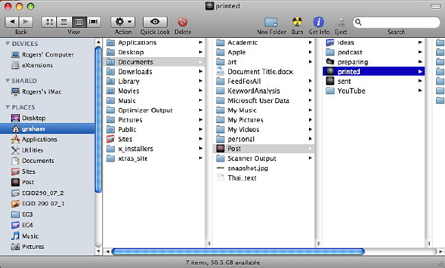445x268 pixels.
Task: Open the Action gear menu
Action: (123, 22)
